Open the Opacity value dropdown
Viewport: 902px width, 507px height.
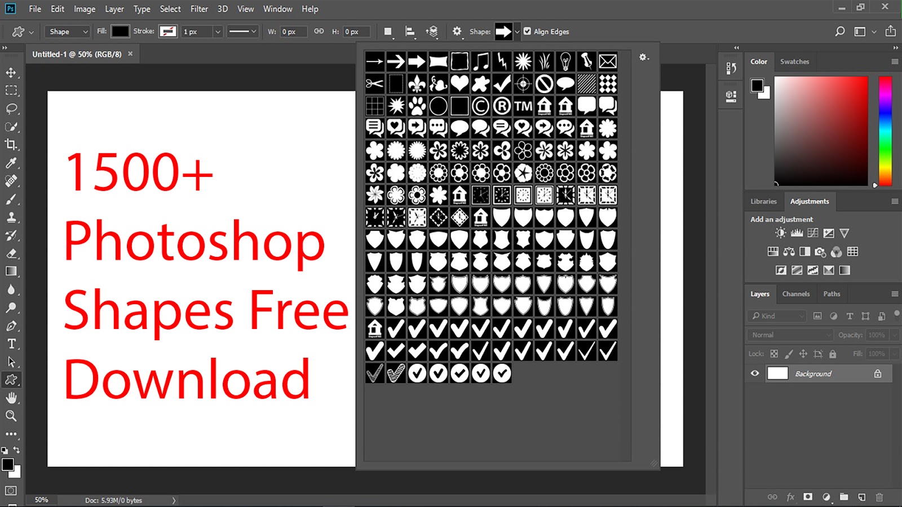895,335
